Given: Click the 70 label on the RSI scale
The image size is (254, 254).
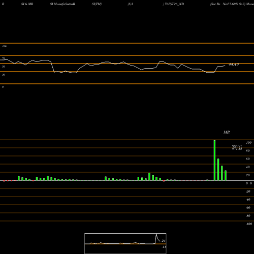Looking at the screenshot, I should point(4,58).
